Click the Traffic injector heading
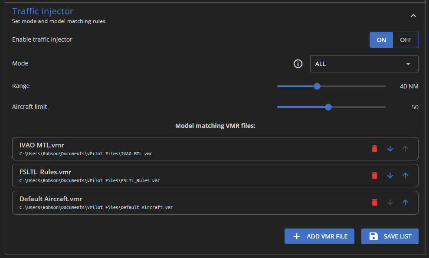The width and height of the screenshot is (429, 258). click(43, 11)
